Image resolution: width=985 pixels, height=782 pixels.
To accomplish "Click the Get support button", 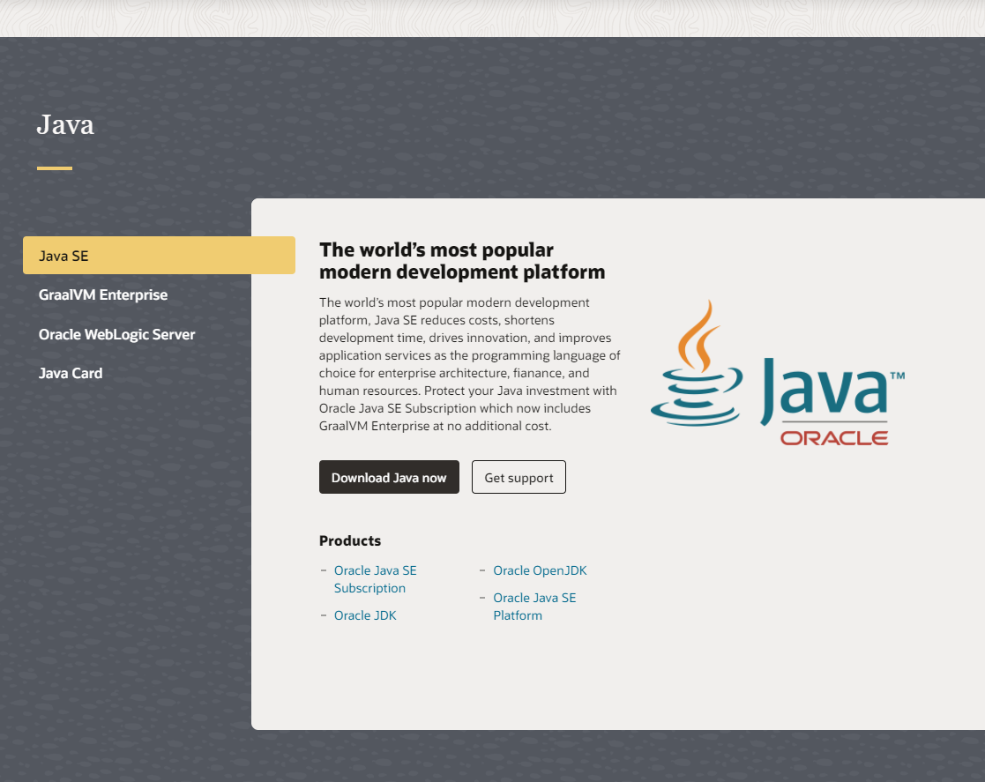I will coord(519,477).
